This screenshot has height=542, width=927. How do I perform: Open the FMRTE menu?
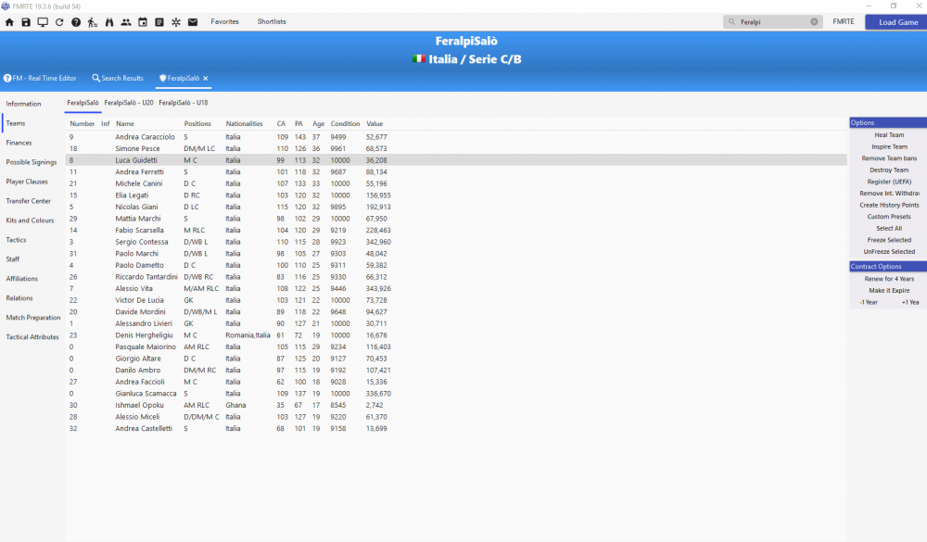(x=843, y=22)
